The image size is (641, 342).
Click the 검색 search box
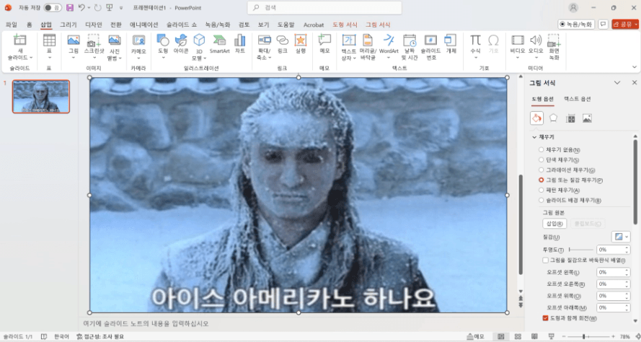(324, 8)
